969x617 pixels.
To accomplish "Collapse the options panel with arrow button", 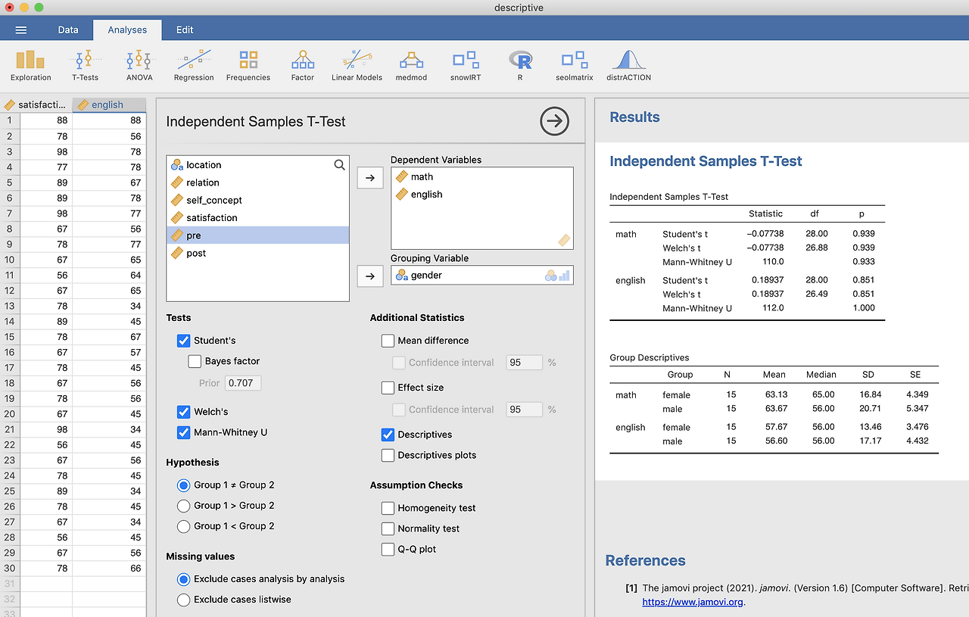I will pos(555,121).
